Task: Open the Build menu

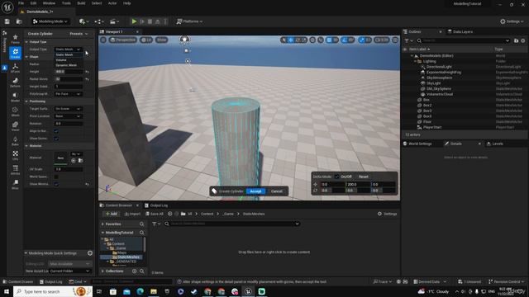Action: tap(81, 3)
